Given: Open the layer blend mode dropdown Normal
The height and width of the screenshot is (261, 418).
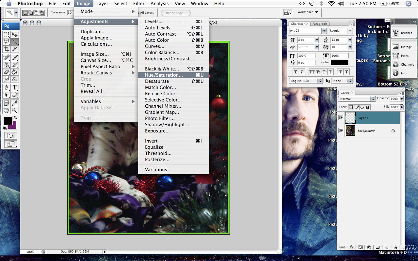Looking at the screenshot, I should [357, 99].
